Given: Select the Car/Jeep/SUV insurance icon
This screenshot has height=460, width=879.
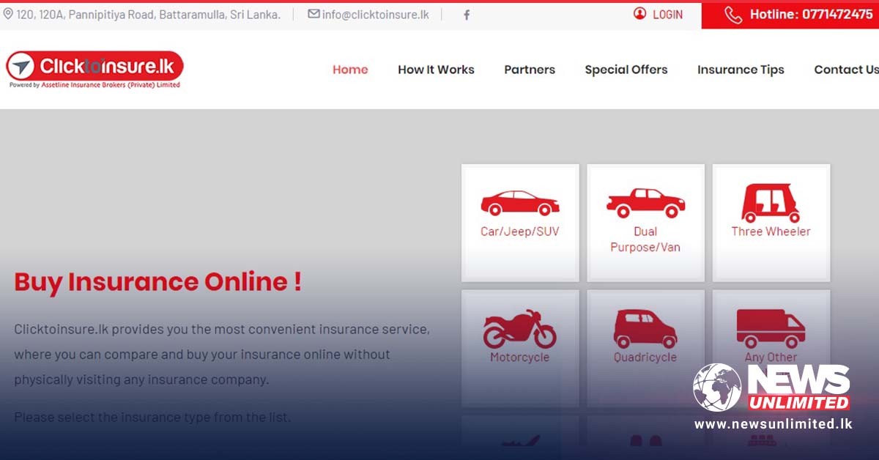Looking at the screenshot, I should point(519,204).
